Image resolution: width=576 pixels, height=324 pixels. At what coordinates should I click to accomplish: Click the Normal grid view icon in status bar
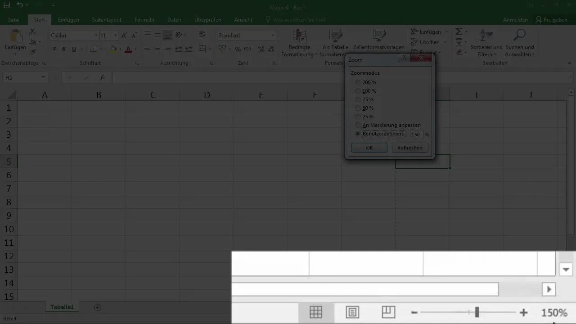(x=316, y=312)
